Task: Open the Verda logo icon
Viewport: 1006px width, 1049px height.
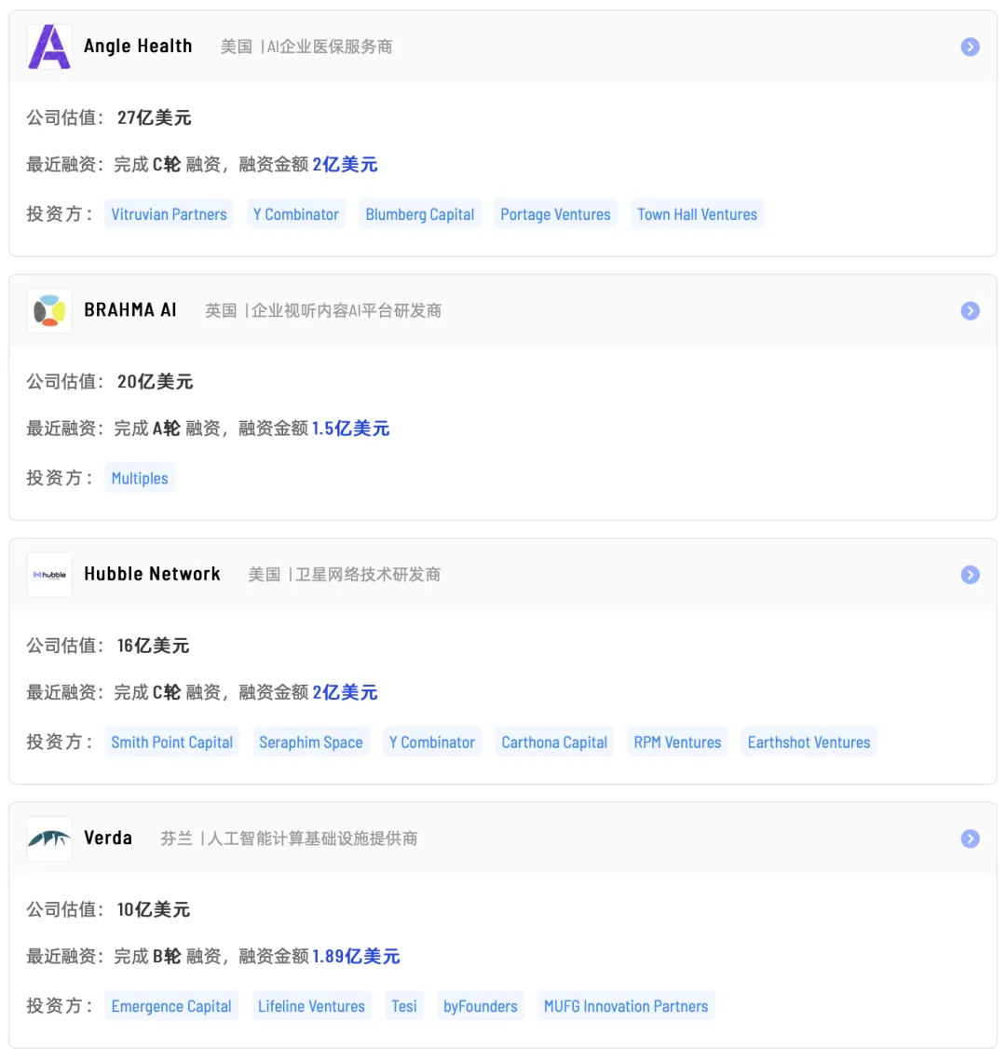Action: 49,838
